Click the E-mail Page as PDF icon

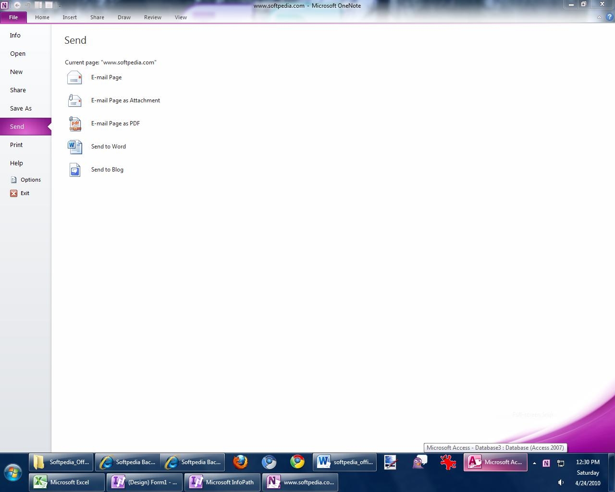(x=75, y=123)
